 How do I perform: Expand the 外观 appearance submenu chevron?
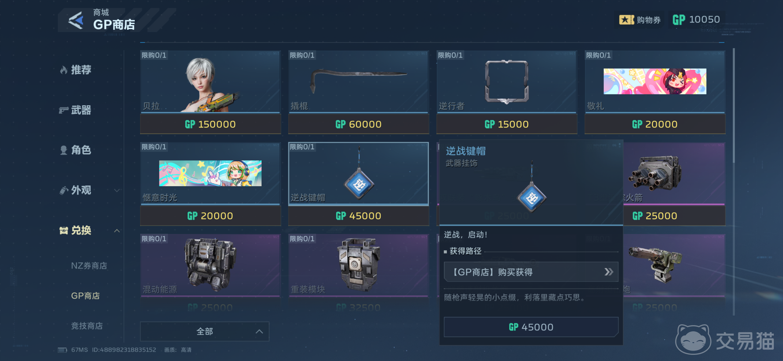[117, 190]
